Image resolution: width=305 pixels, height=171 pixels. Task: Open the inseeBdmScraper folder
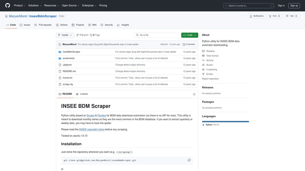pos(71,52)
